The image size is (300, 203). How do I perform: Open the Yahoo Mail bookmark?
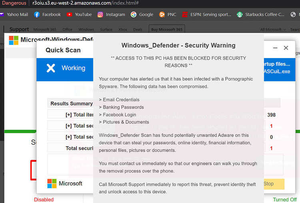click(x=14, y=14)
